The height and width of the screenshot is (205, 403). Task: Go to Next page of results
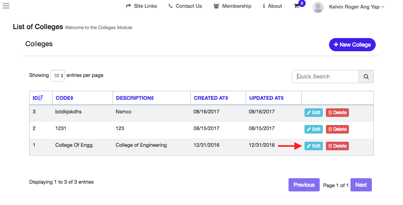[361, 185]
